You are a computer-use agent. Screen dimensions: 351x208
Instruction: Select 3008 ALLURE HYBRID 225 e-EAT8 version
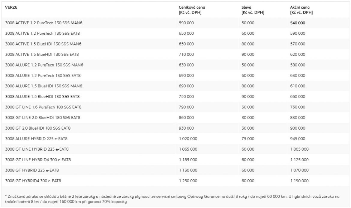pyautogui.click(x=37, y=138)
